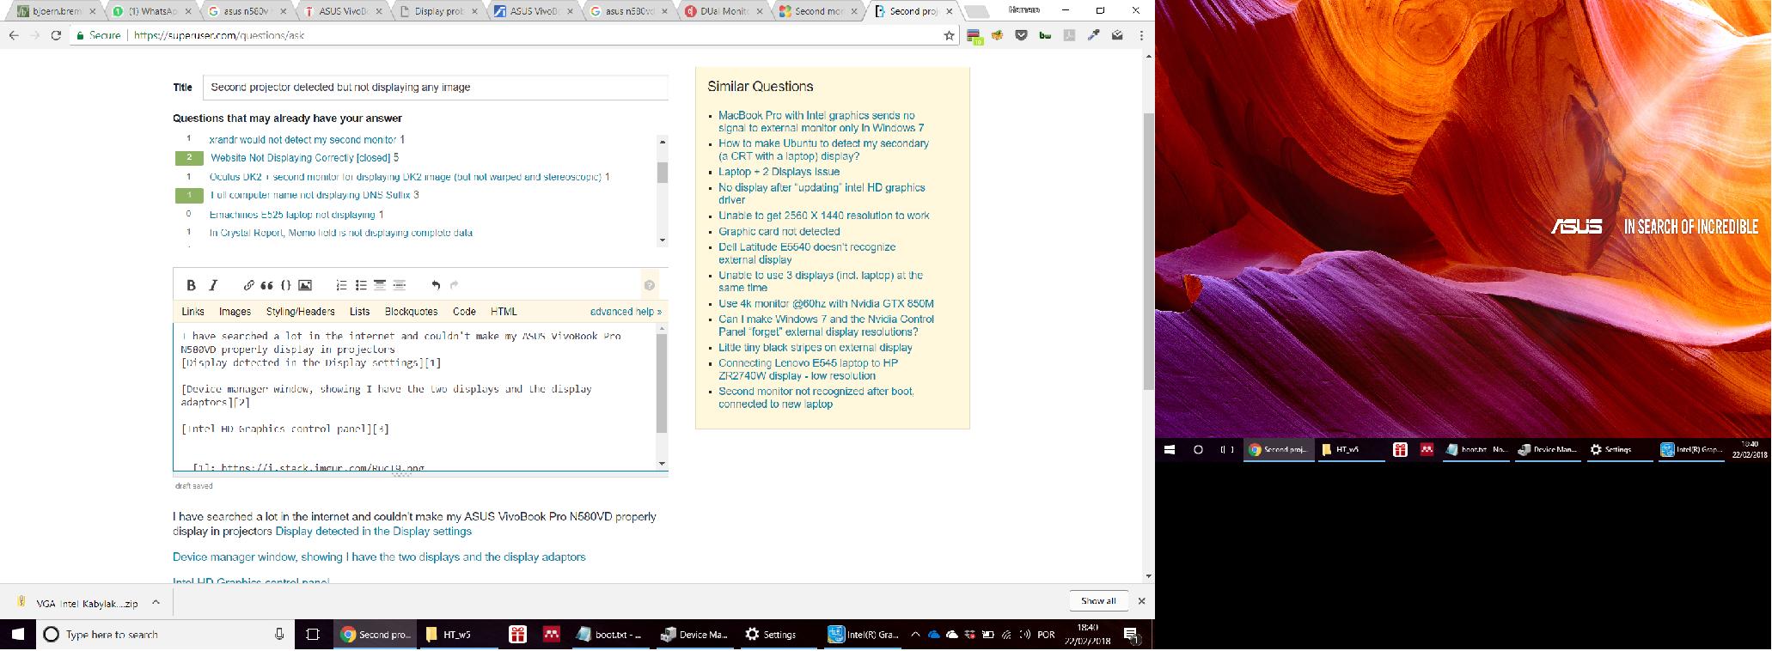Screen dimensions: 1772x651
Task: Redo the edit in the editor
Action: click(x=455, y=285)
